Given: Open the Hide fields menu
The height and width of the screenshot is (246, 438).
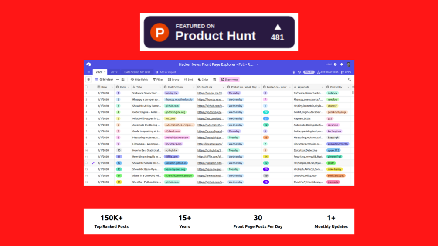Looking at the screenshot, I should coord(139,80).
